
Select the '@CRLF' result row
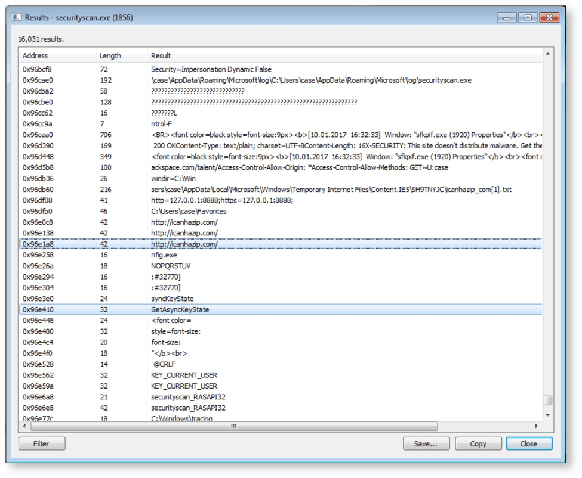[x=281, y=364]
